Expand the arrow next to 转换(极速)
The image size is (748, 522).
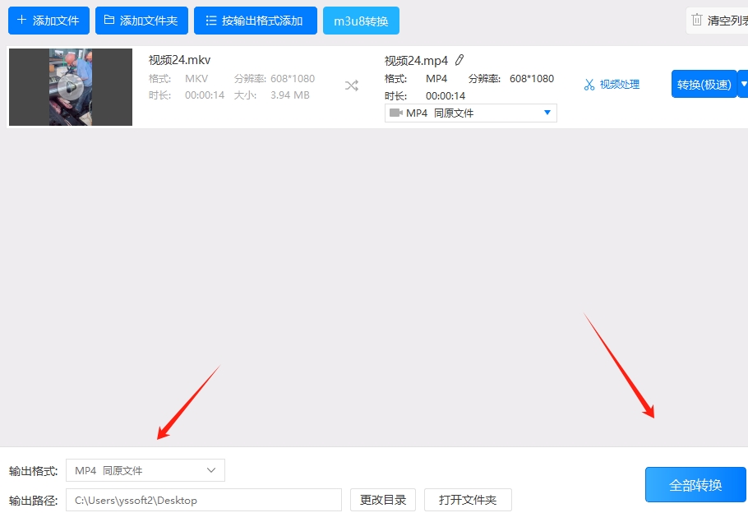[743, 84]
